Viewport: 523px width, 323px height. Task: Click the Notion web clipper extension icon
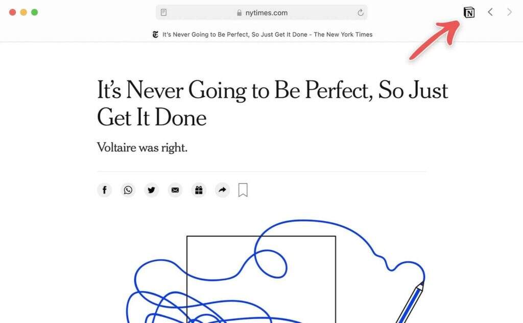click(x=468, y=13)
